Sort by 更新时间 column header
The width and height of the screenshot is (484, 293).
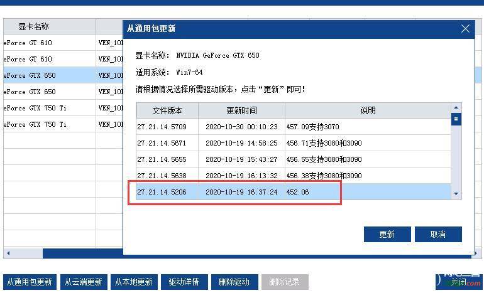tap(241, 110)
